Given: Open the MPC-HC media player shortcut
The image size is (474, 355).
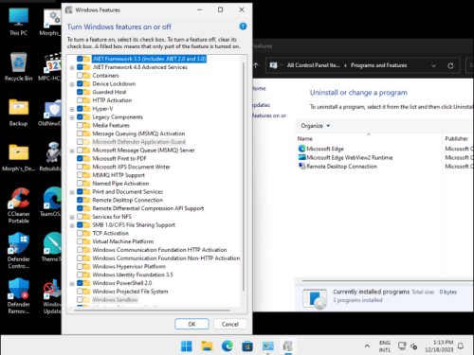Looking at the screenshot, I should (50, 67).
